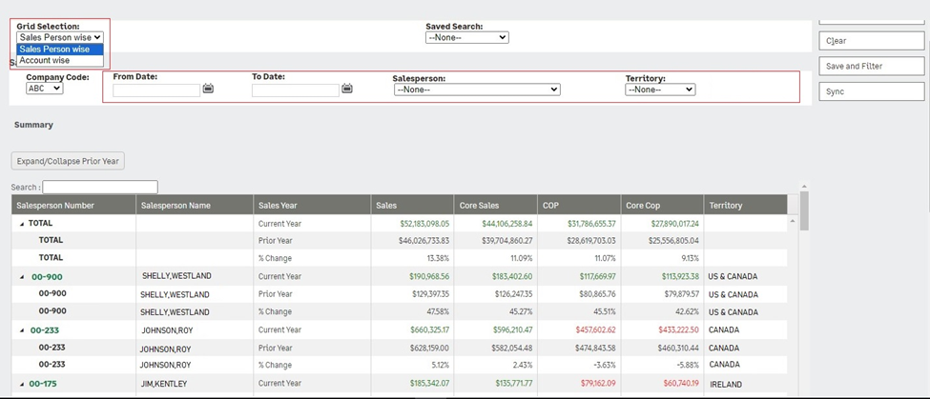Click the grid vertical scrollbar thumb
The image size is (930, 399).
pyautogui.click(x=804, y=210)
